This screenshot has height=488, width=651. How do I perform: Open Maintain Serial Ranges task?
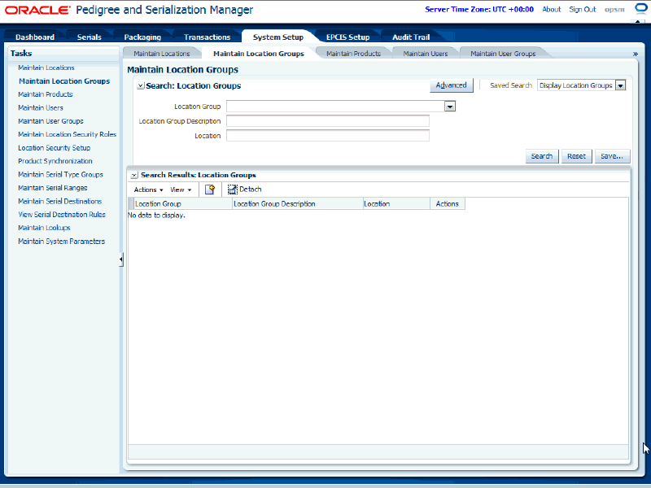coord(53,188)
